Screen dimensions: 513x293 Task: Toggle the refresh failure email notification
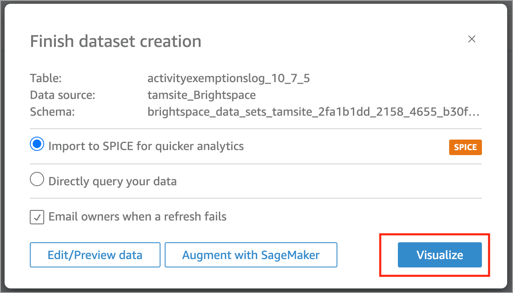(x=37, y=217)
